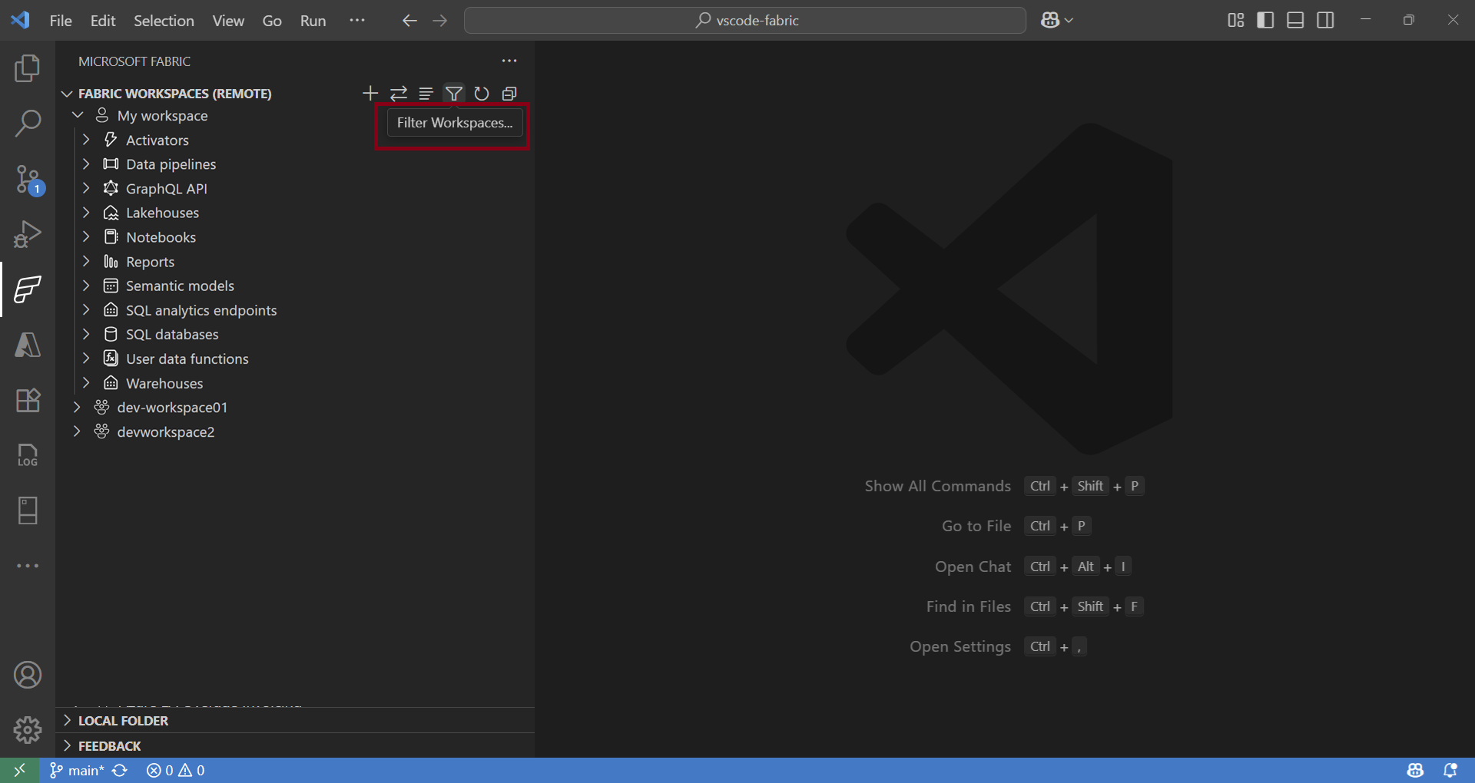The height and width of the screenshot is (783, 1475).
Task: Toggle the bottom panel visibility
Action: tap(1295, 21)
